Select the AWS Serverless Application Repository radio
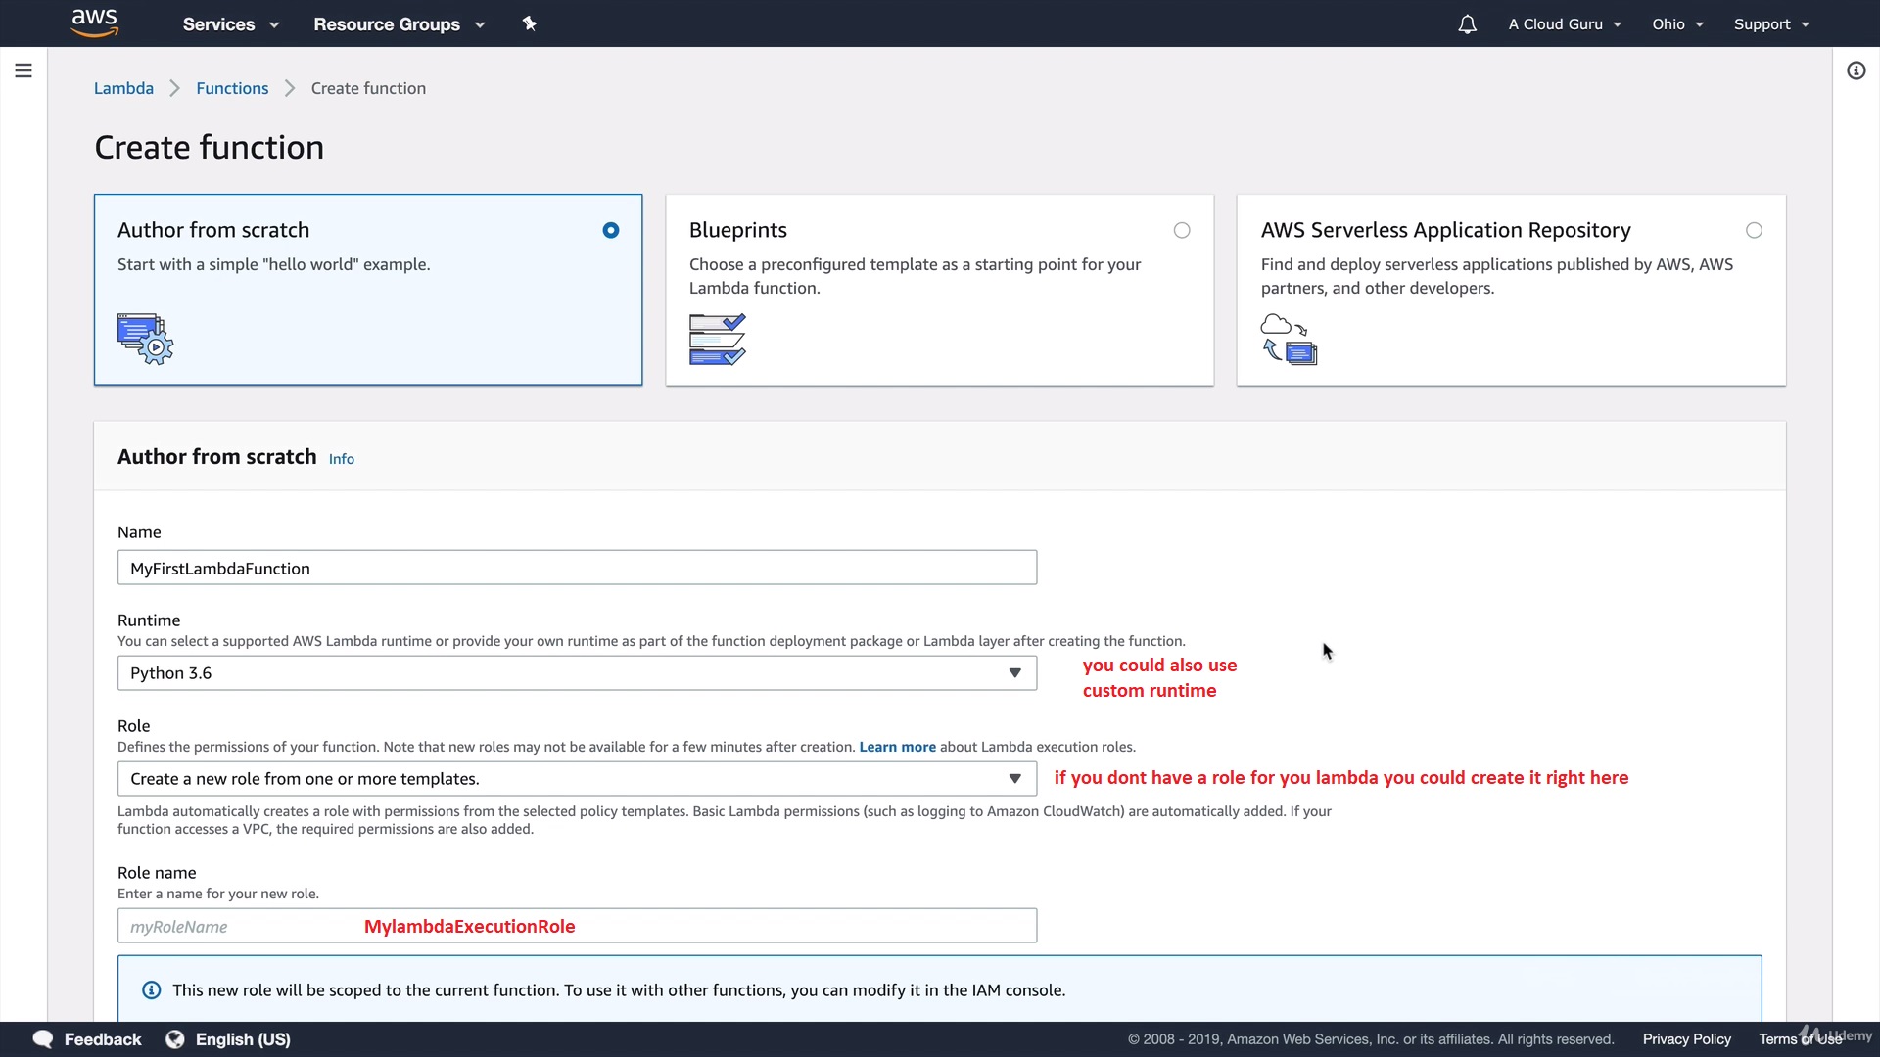Screen dimensions: 1880x1057 1754,230
